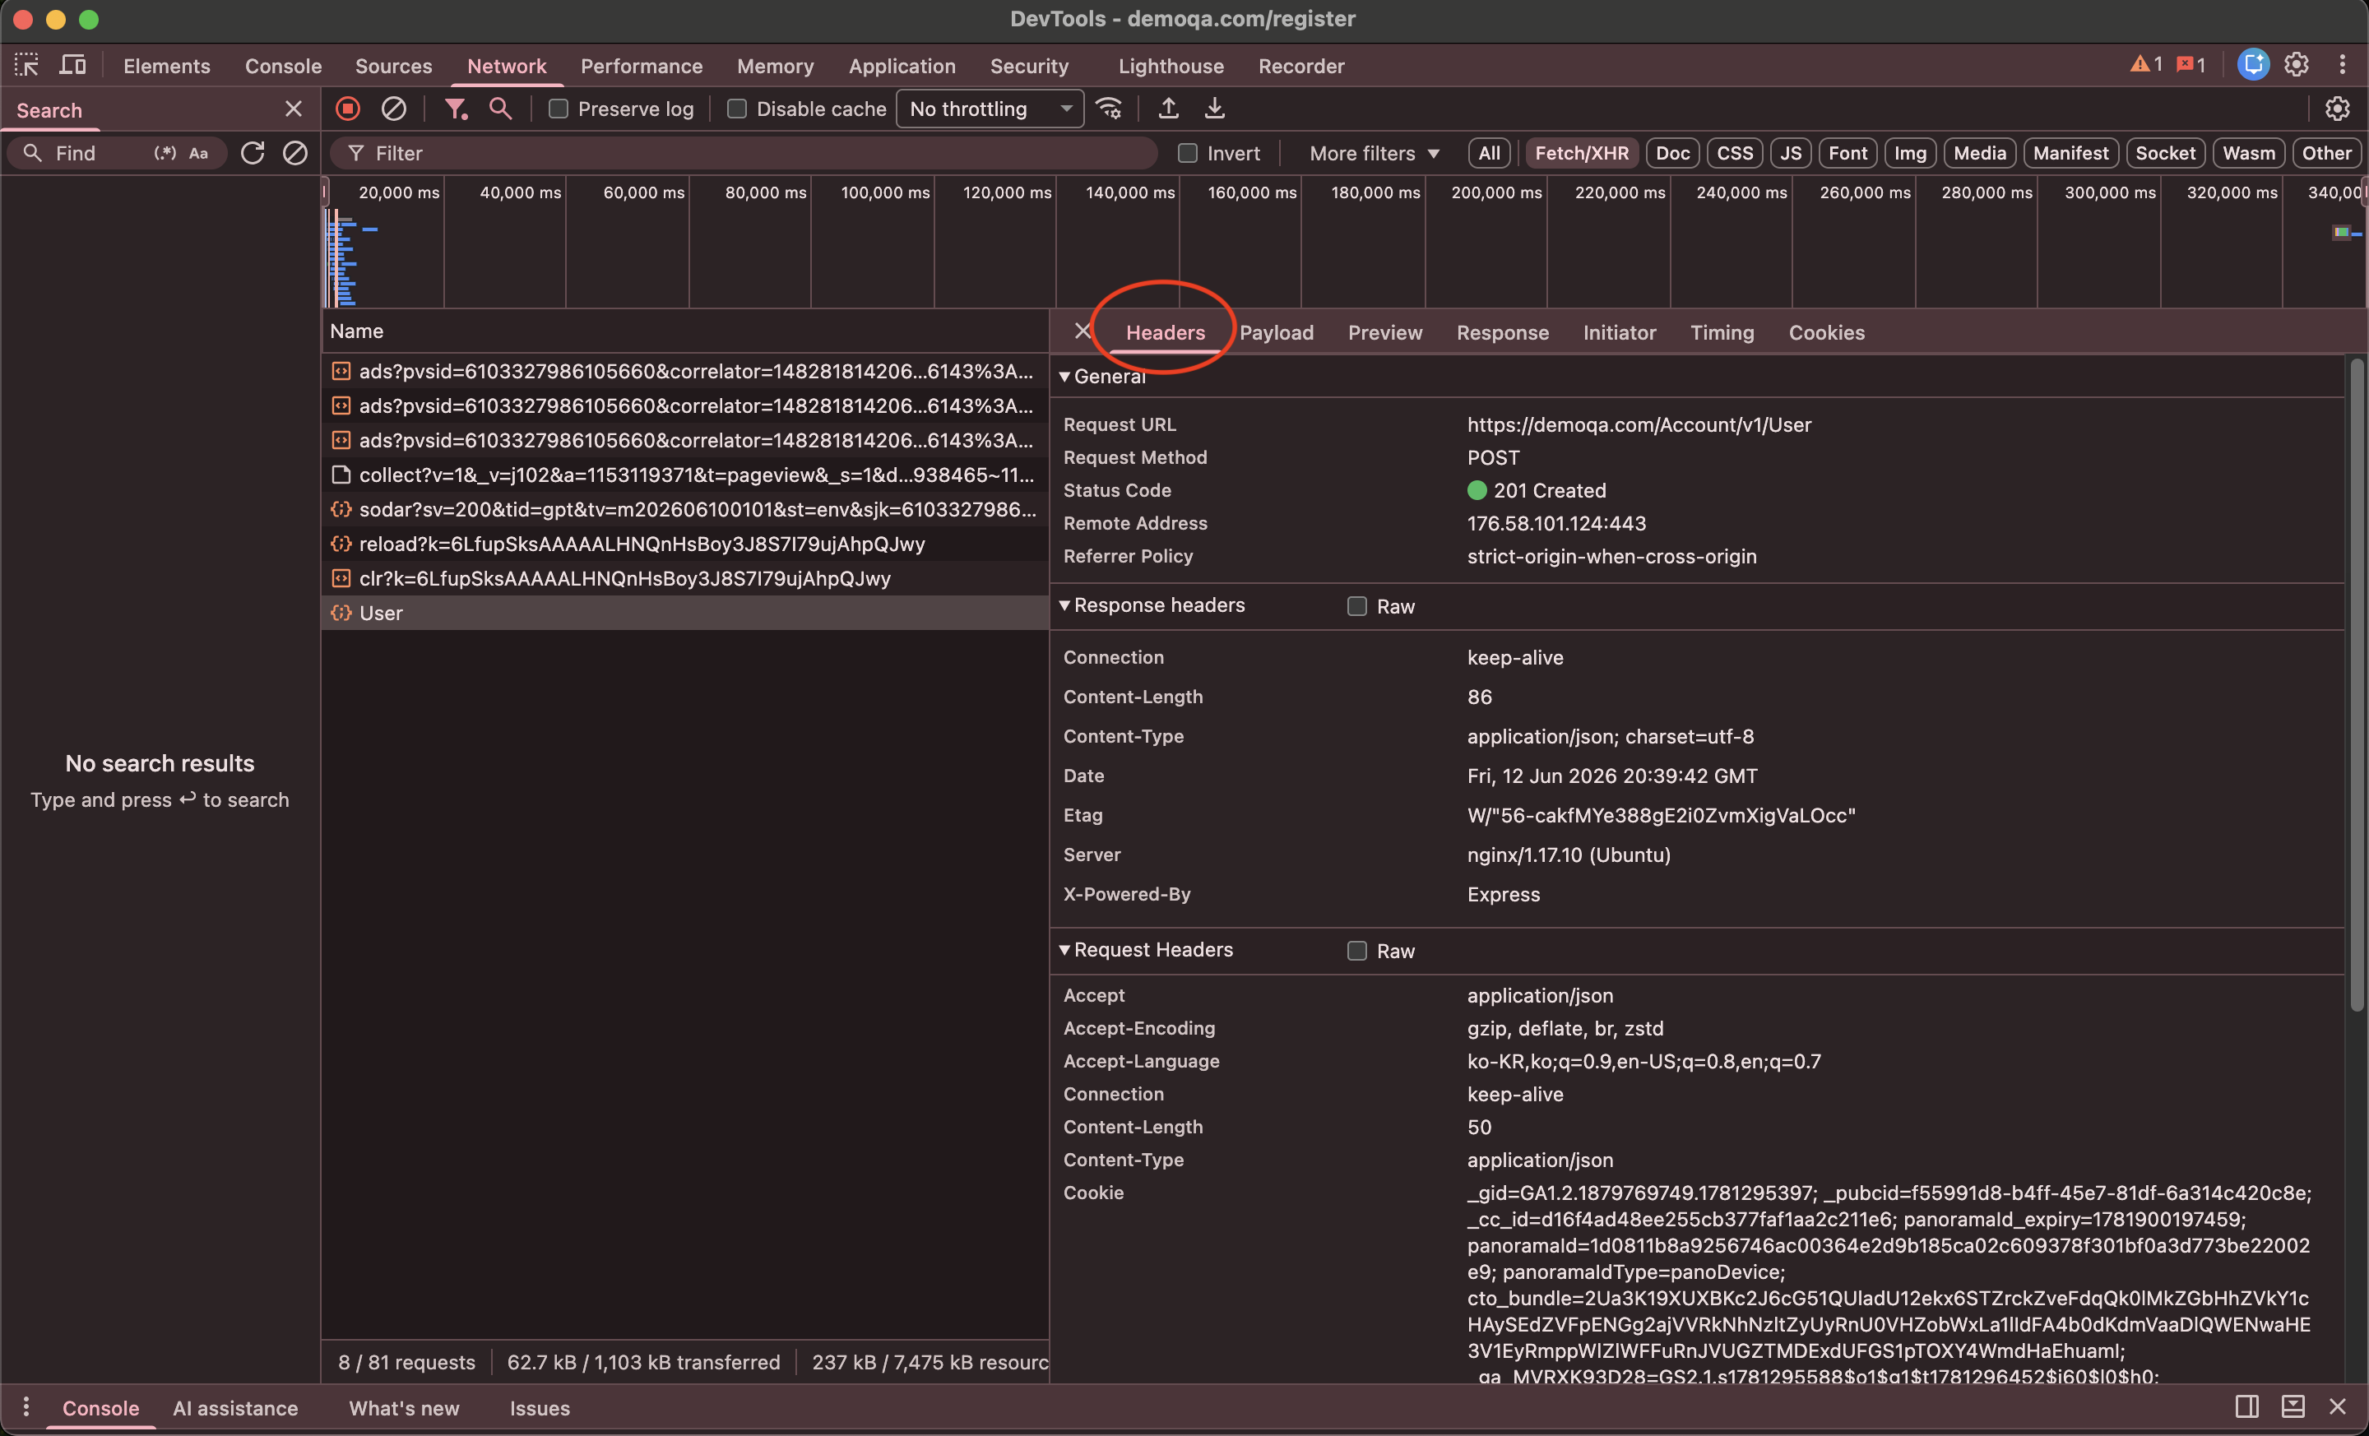Close the Search panel
Viewport: 2369px width, 1436px height.
pyautogui.click(x=293, y=109)
